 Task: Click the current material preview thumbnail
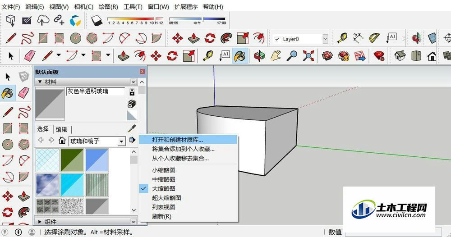coord(51,104)
